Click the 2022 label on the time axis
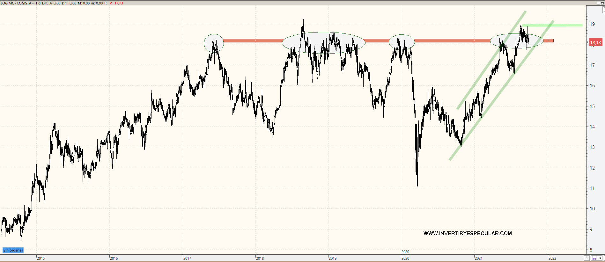605x262 pixels. tap(552, 258)
